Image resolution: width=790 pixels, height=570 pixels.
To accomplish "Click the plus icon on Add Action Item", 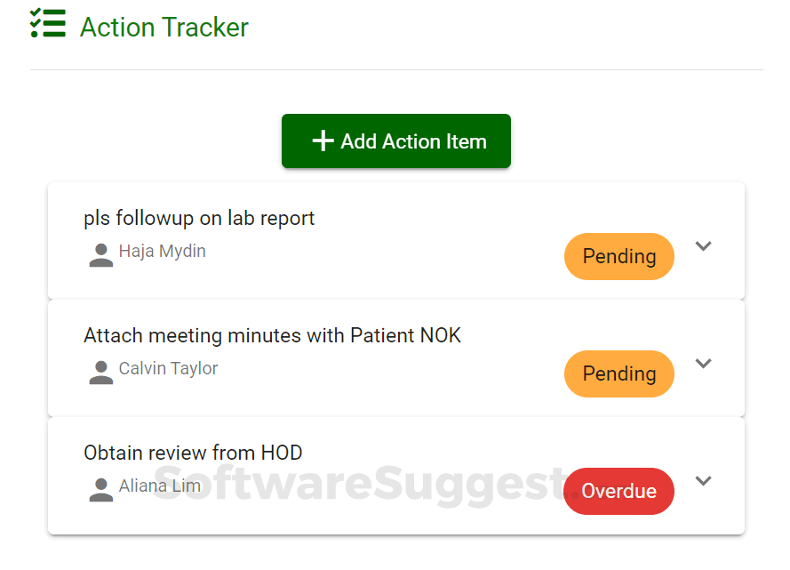I will pos(323,141).
